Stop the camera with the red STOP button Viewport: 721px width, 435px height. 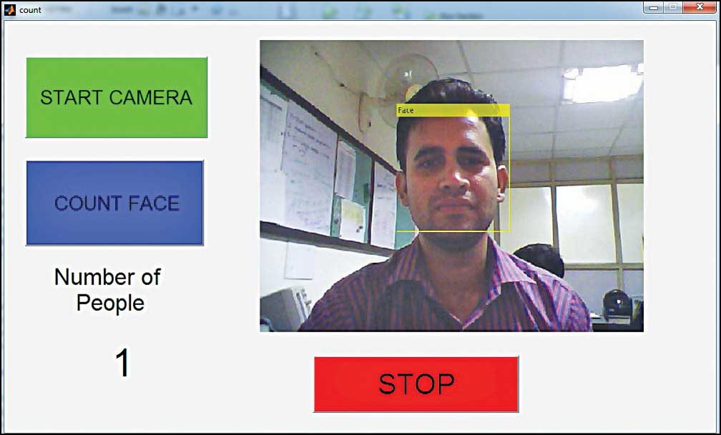click(x=416, y=384)
